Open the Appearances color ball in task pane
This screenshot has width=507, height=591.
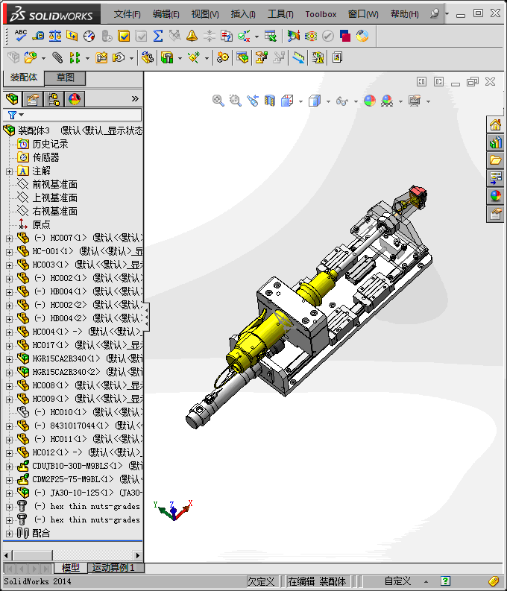[x=495, y=196]
